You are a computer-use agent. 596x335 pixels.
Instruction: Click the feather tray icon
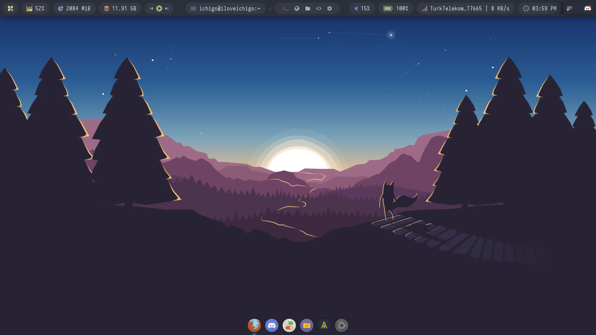(x=569, y=8)
